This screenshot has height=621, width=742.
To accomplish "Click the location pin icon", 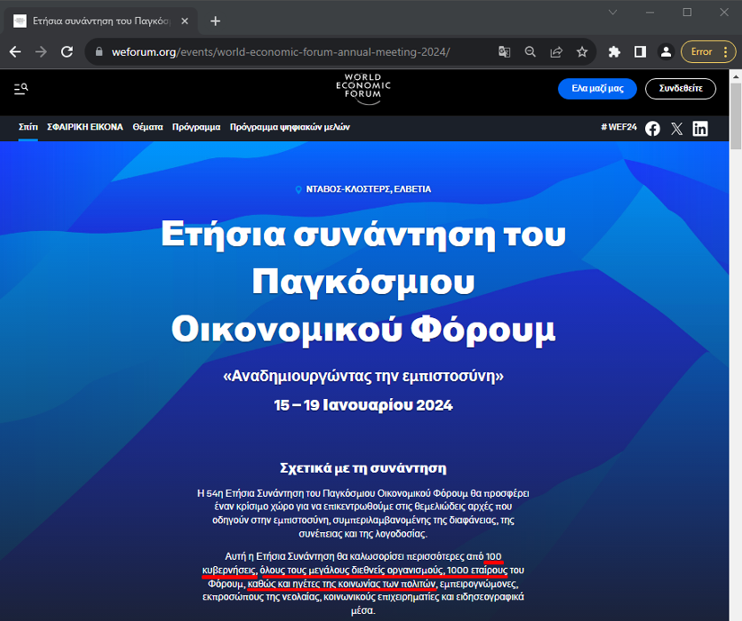I will [298, 190].
